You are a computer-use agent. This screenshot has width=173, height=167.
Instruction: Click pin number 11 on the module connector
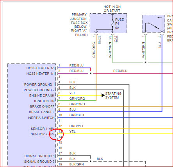(x=60, y=120)
